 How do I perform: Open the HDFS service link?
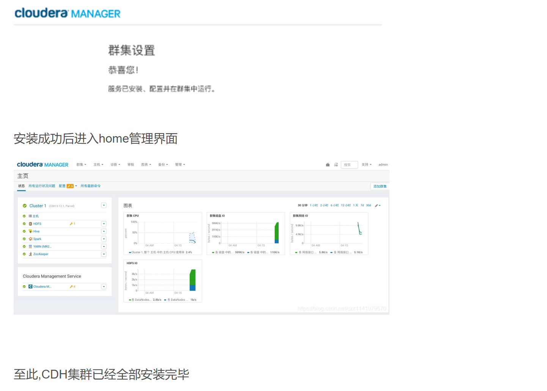(37, 224)
